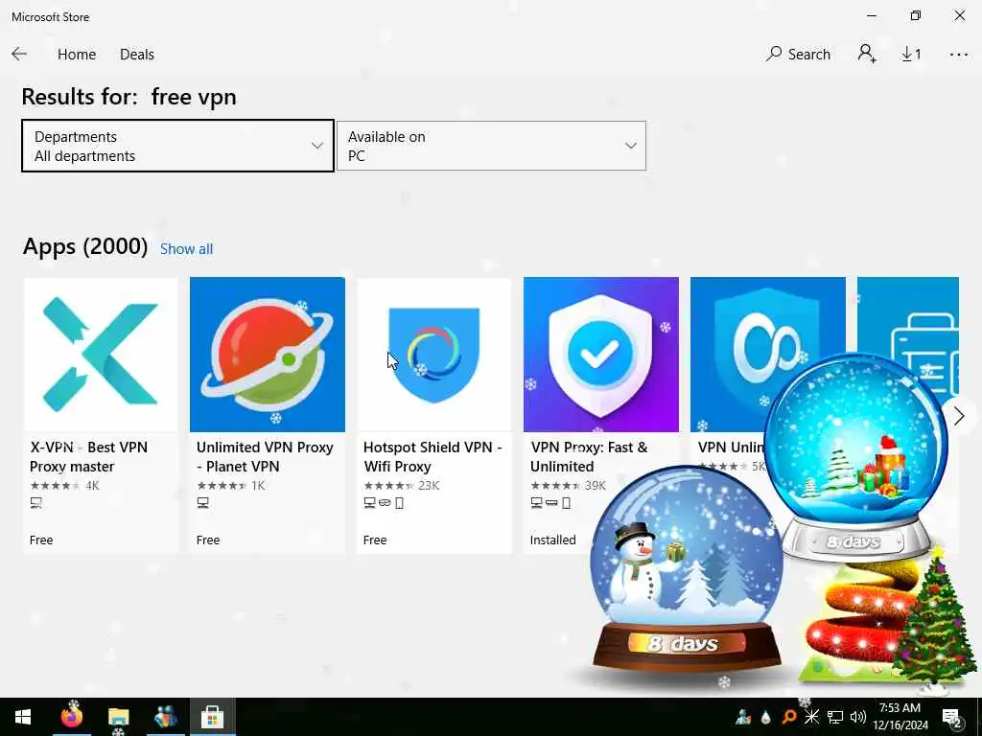The width and height of the screenshot is (982, 736).
Task: Click the orange magnifier tray icon
Action: click(x=788, y=717)
